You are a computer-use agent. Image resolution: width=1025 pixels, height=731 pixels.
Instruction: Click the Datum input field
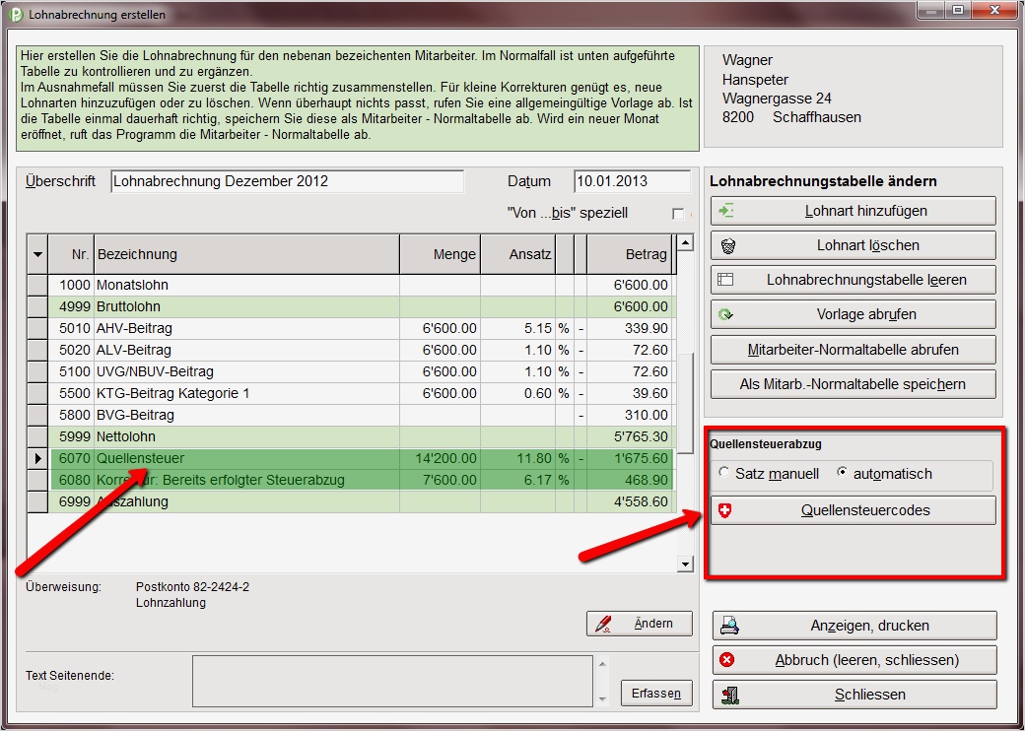click(632, 181)
